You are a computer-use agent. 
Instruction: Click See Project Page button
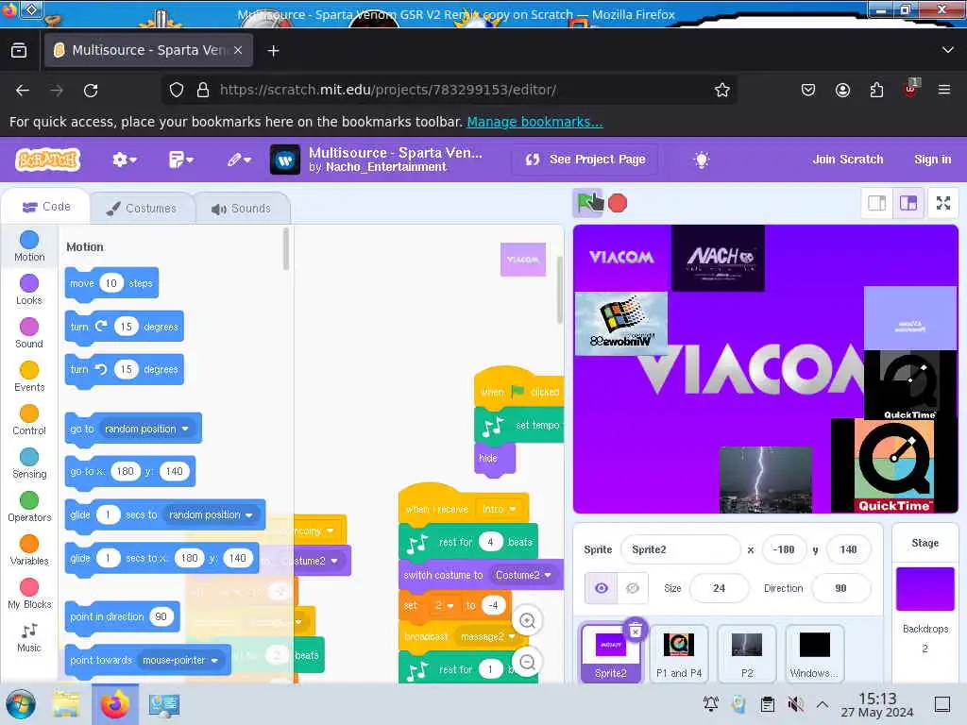tap(585, 160)
